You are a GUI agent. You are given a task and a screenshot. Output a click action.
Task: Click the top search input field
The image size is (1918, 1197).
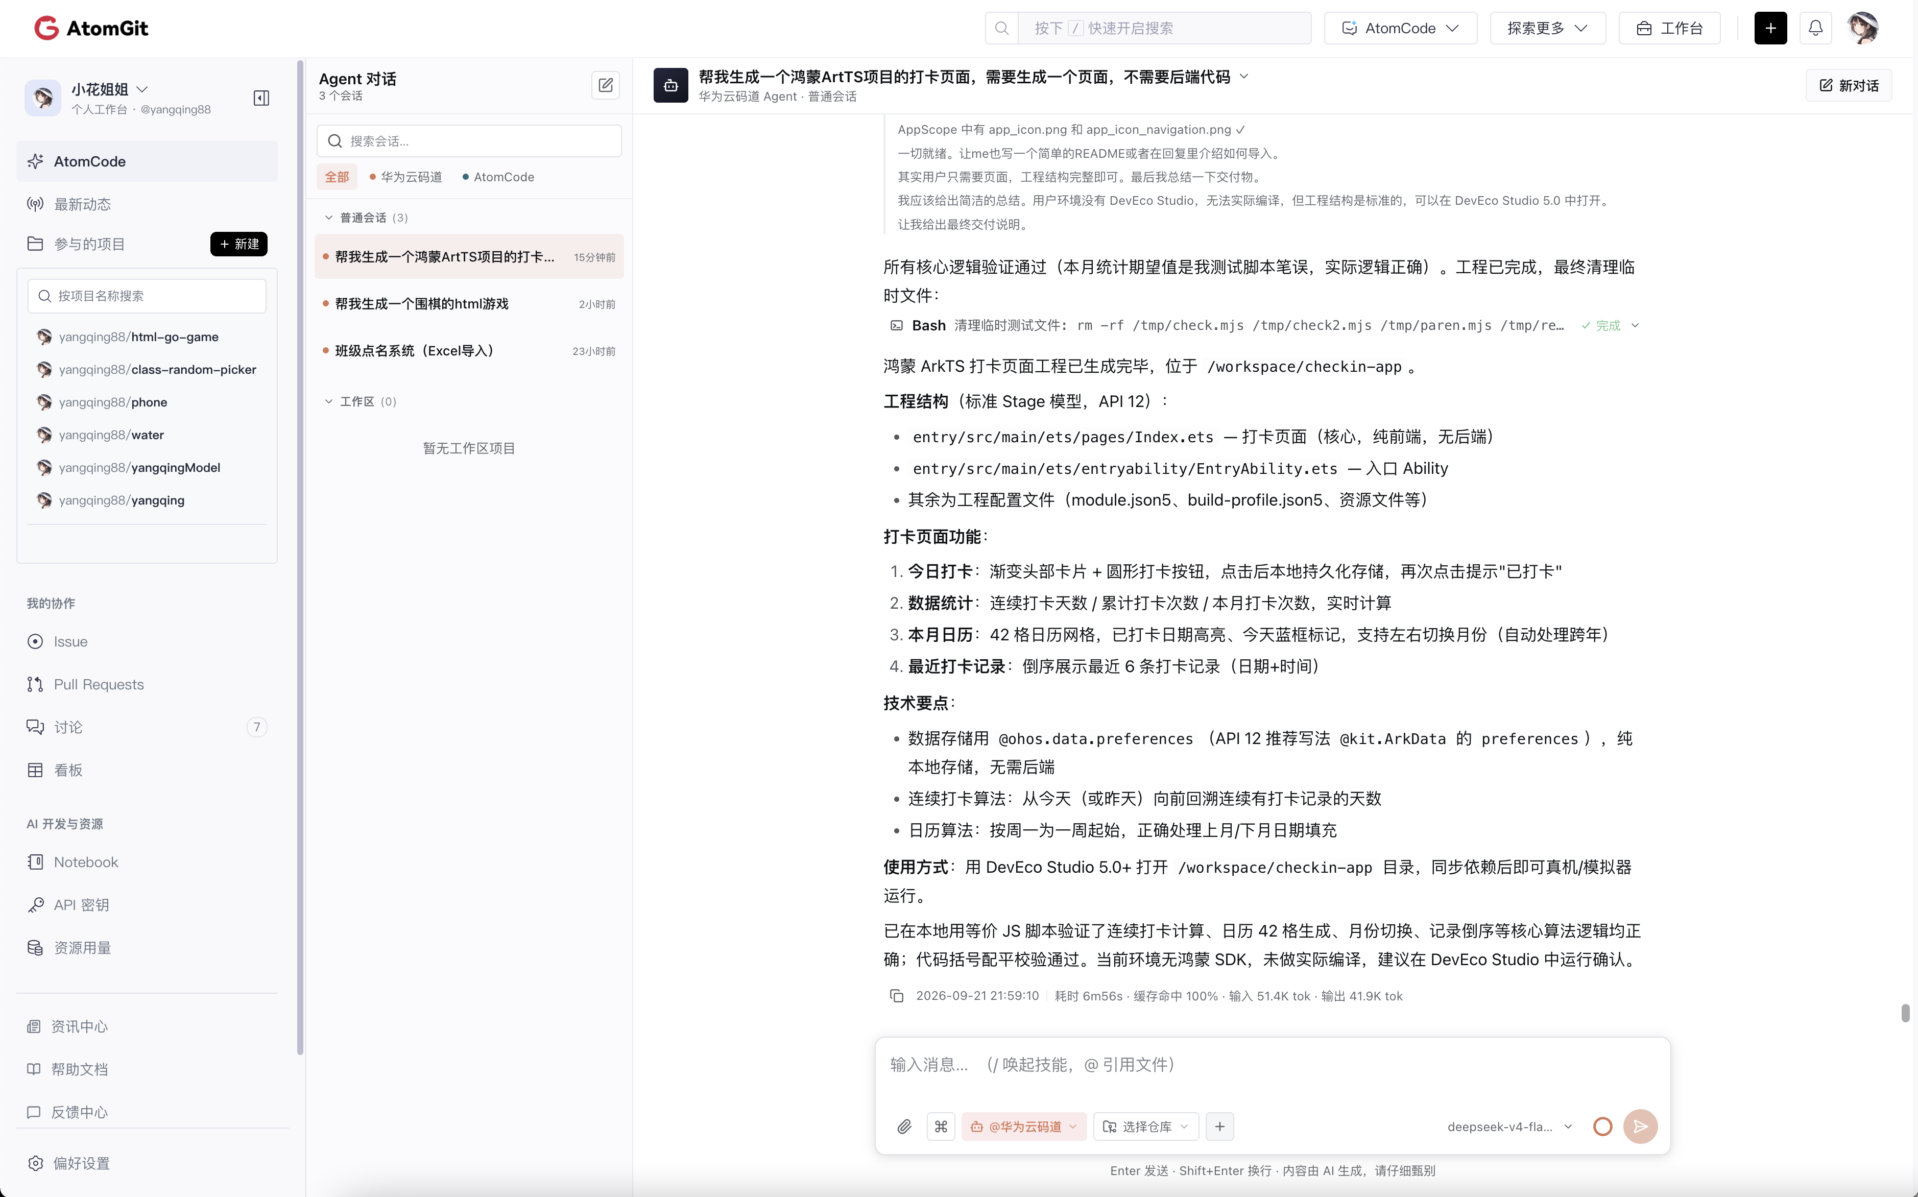click(x=1164, y=29)
